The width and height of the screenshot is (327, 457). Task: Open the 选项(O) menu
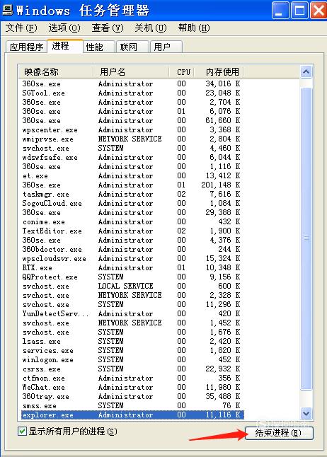64,28
